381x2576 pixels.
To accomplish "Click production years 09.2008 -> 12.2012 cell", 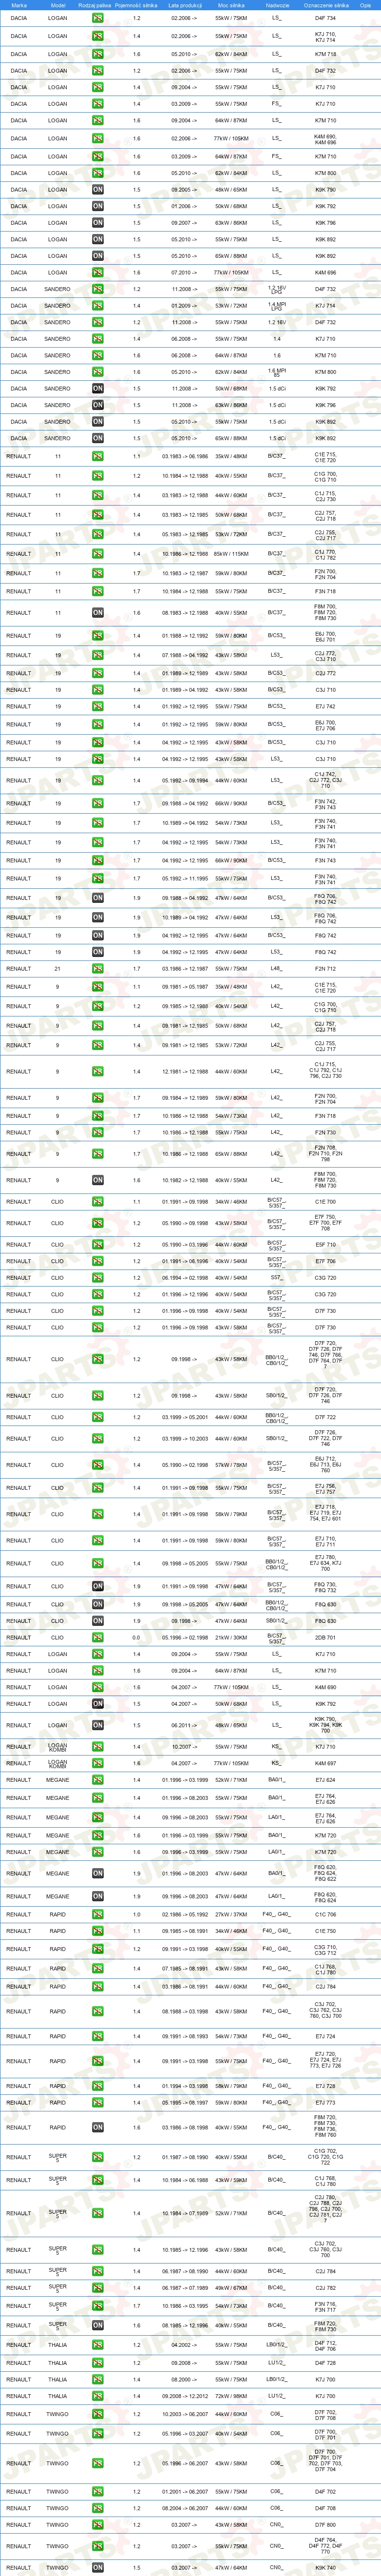I will [x=185, y=2396].
